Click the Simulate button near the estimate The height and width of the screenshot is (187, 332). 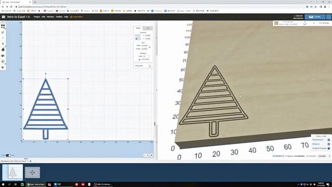tap(322, 156)
